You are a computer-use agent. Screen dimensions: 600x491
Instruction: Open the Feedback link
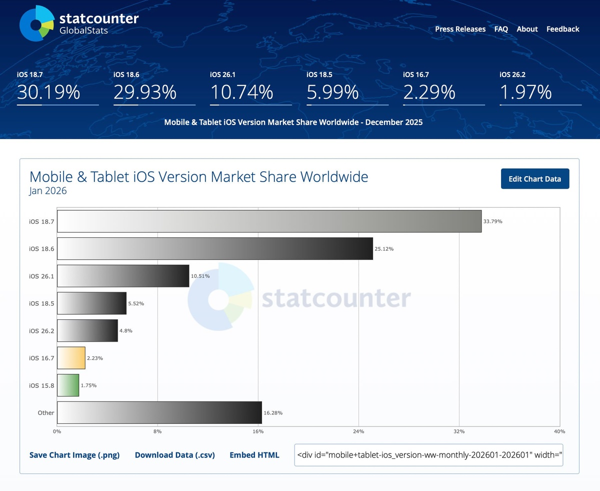[562, 29]
